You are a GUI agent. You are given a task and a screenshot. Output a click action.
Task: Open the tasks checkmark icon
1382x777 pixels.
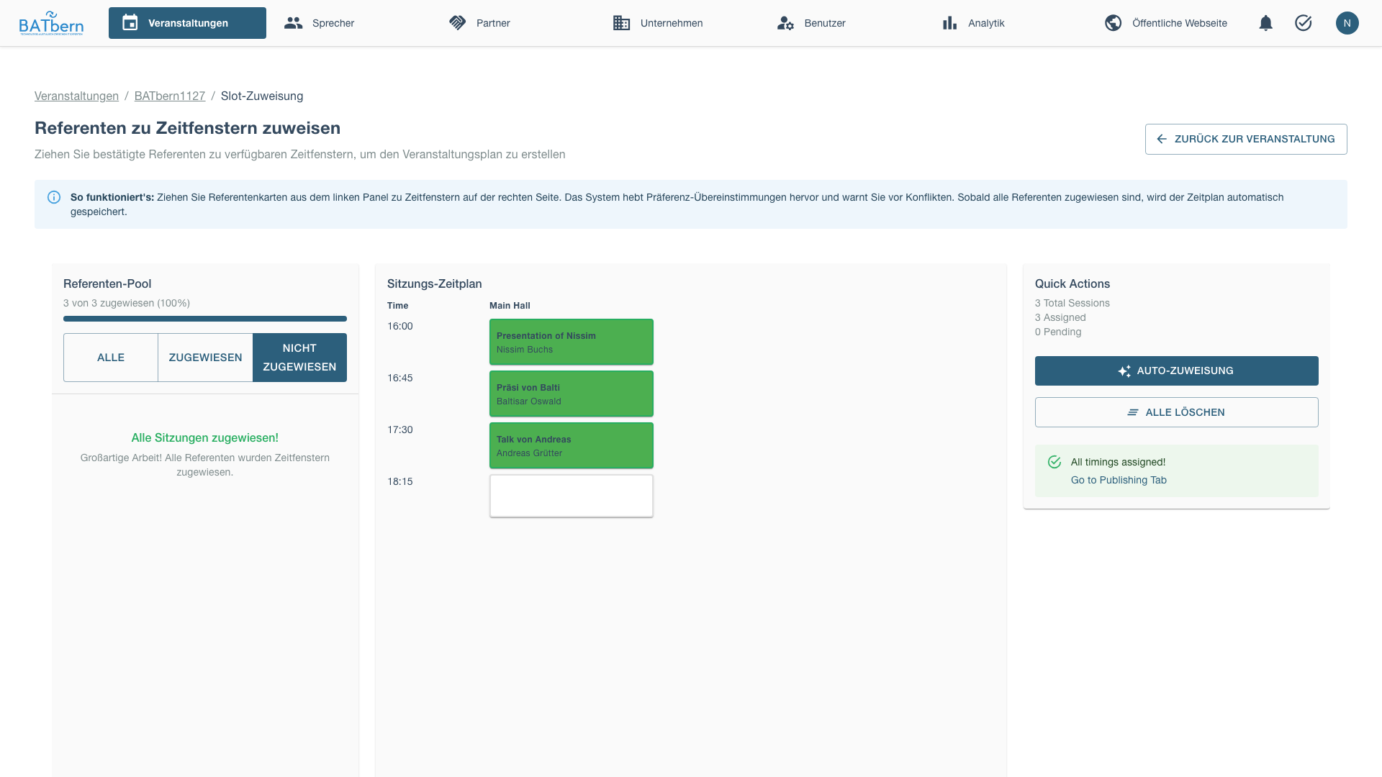tap(1304, 23)
